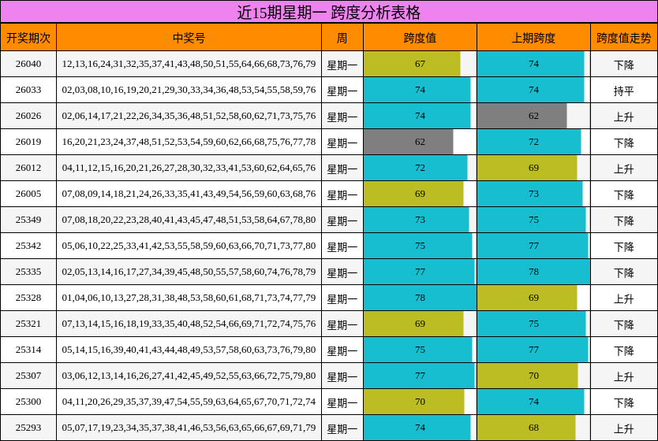Click 星期一 in row 26040
Screen dimensions: 658x441
pos(342,65)
